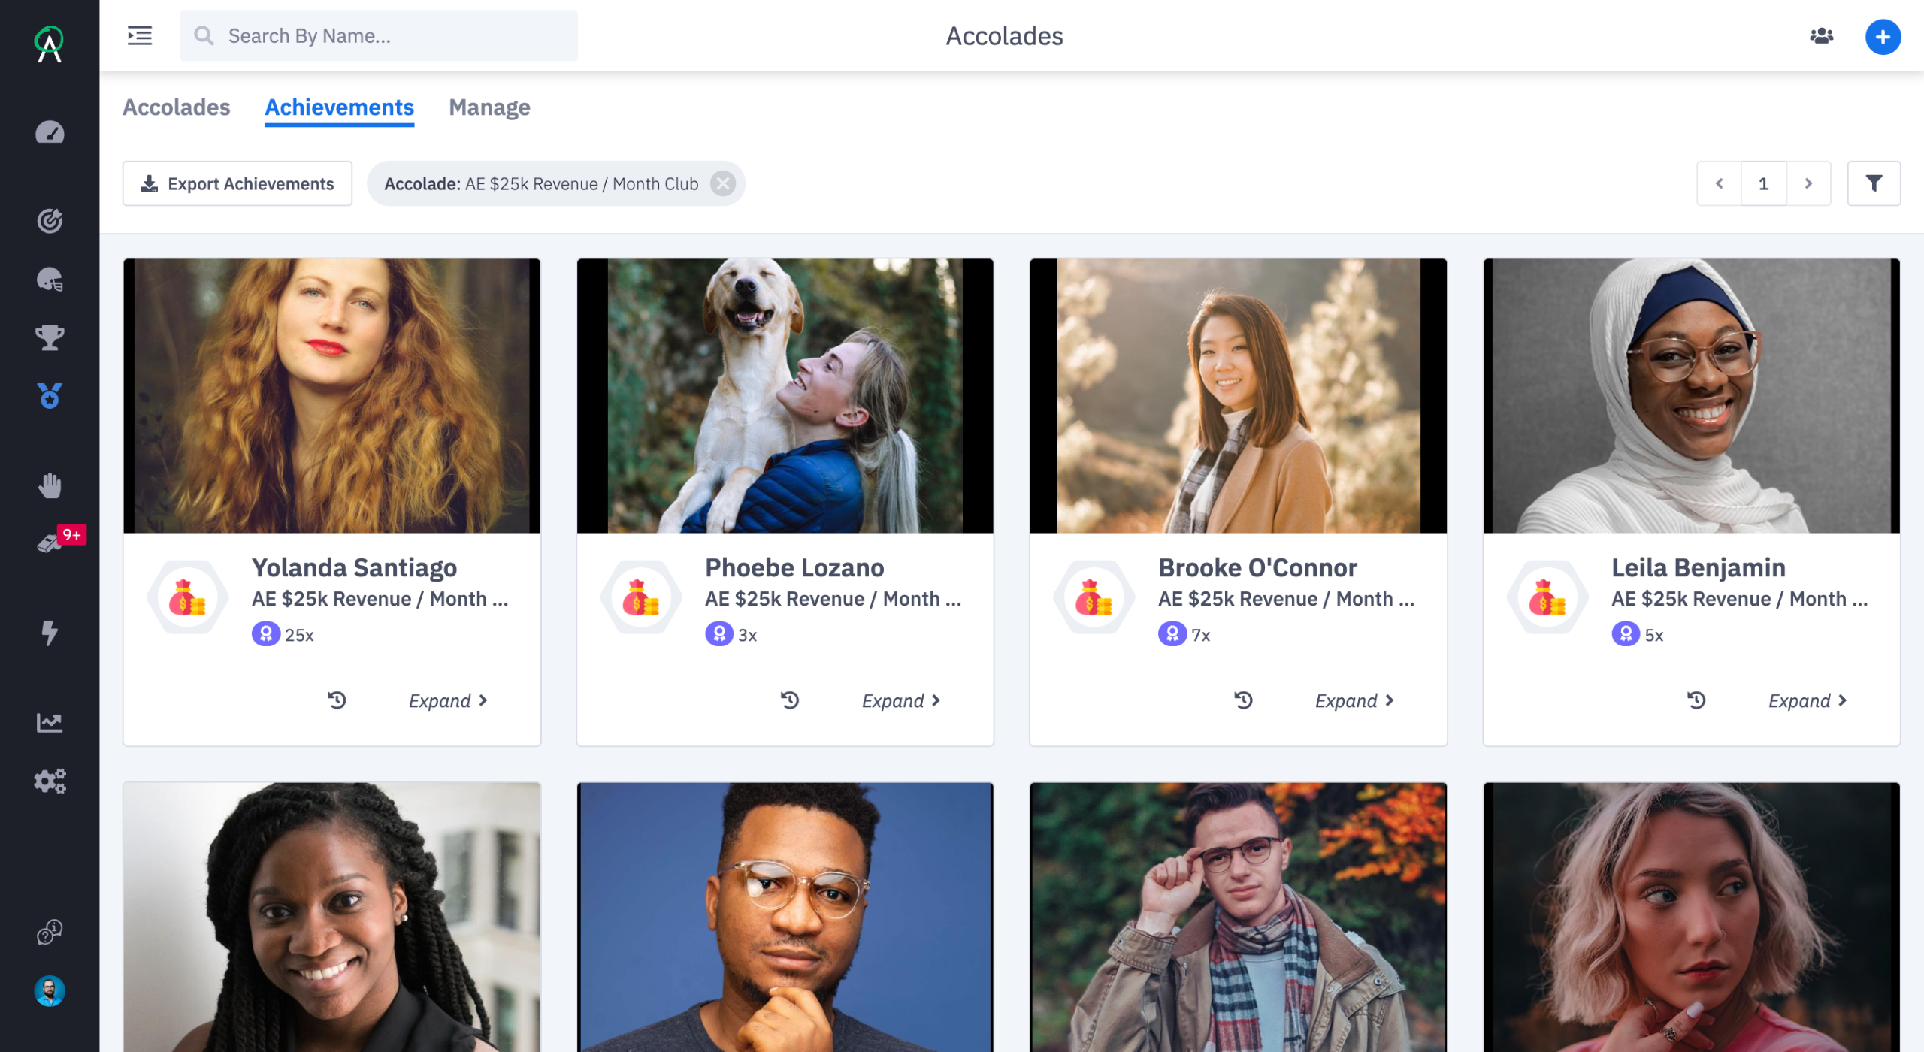1924x1052 pixels.
Task: Switch to the Accolades tab
Action: point(177,107)
